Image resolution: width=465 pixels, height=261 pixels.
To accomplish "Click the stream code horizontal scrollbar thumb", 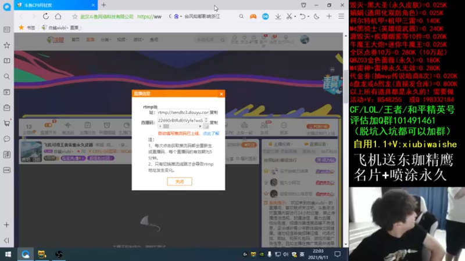I will 166,126.
